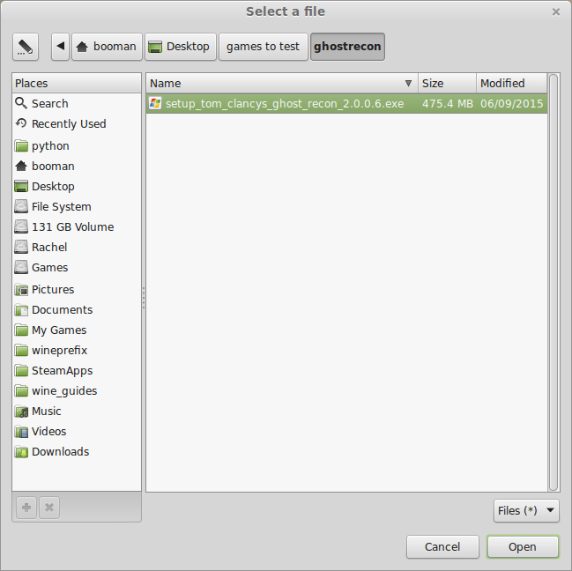572x571 pixels.
Task: Click the 475.4 MB size cell
Action: [x=448, y=104]
